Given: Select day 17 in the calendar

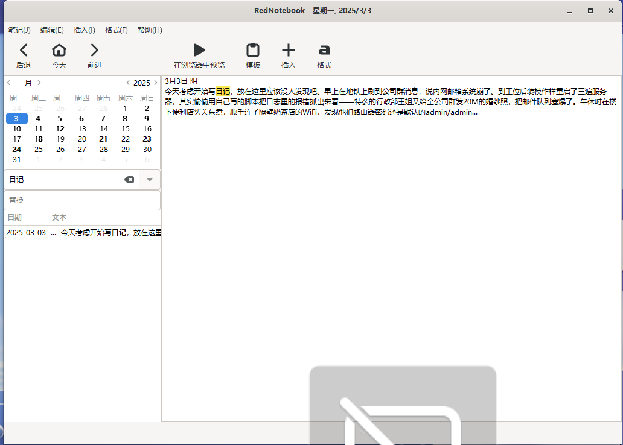Looking at the screenshot, I should [x=17, y=139].
